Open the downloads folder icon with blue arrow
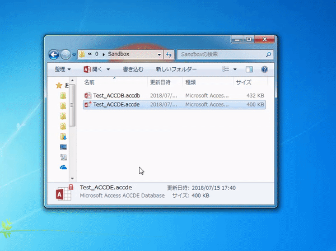 63,137
